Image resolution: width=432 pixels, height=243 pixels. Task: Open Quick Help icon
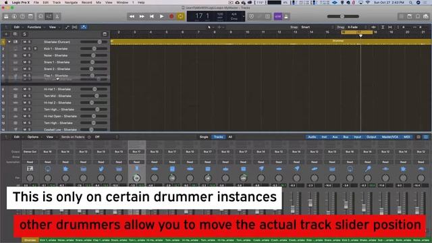coord(22,16)
